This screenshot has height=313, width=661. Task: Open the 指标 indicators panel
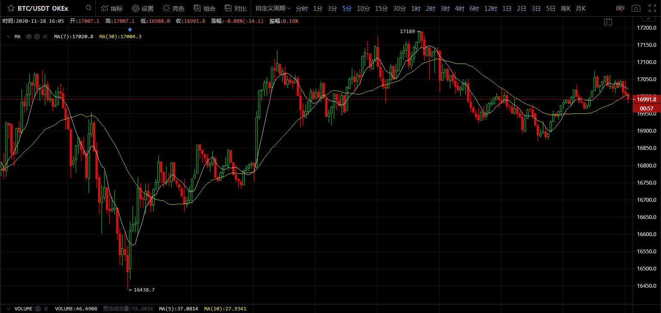point(111,8)
